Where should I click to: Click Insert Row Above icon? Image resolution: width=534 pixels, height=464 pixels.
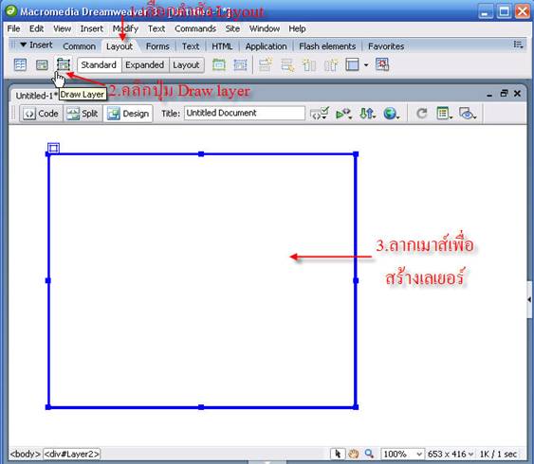(266, 64)
